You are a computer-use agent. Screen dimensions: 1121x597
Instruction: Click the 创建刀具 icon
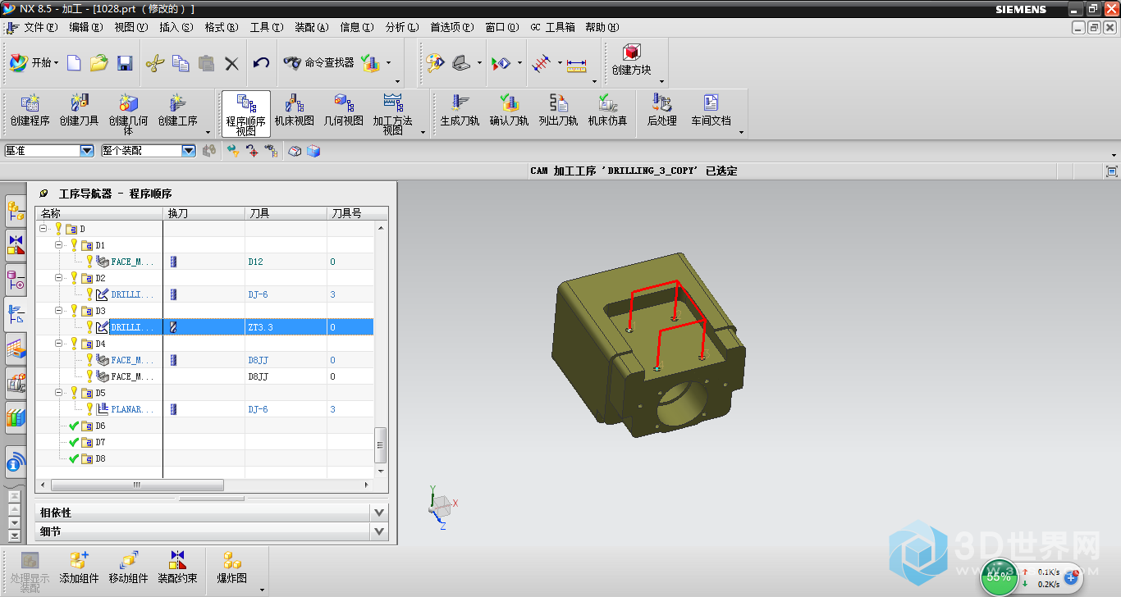click(80, 111)
